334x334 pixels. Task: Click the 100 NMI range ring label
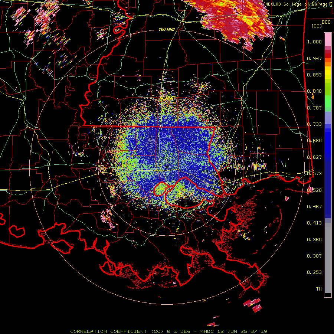click(x=167, y=29)
